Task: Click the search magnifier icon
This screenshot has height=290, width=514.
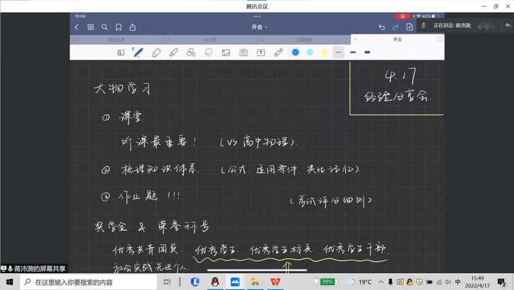Action: pos(104,27)
